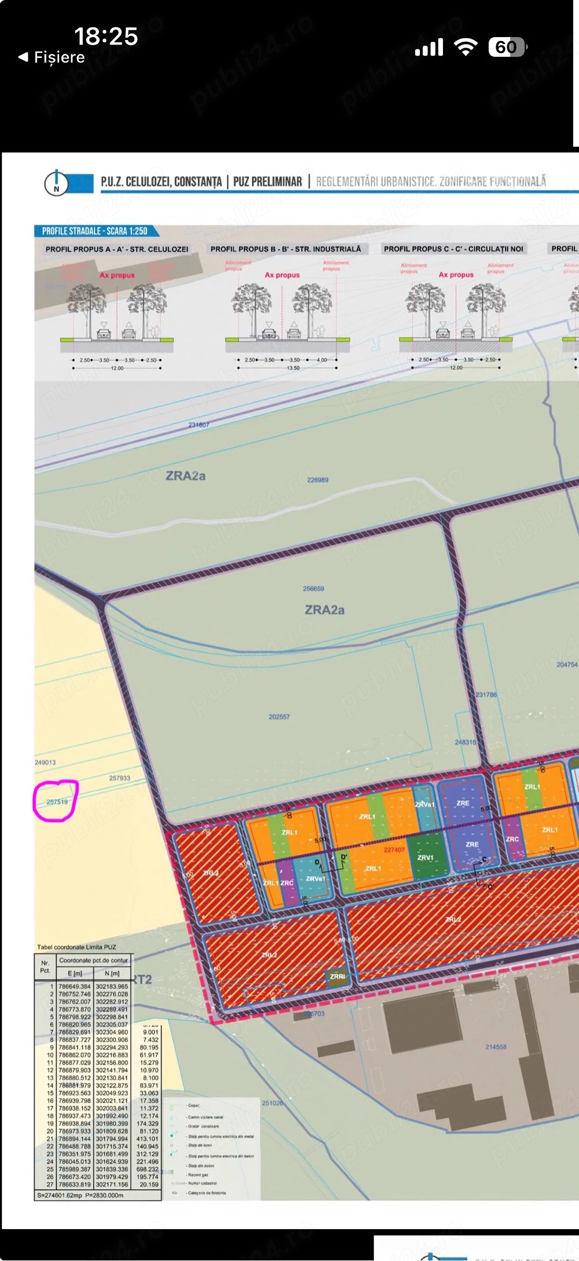Select "PROFIL PROPUS C - C' - CIRCULAȚII NOI" label

click(x=453, y=249)
